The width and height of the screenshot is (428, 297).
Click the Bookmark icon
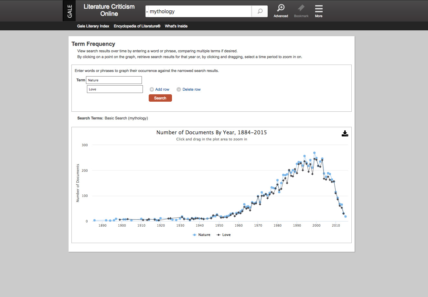(x=301, y=11)
